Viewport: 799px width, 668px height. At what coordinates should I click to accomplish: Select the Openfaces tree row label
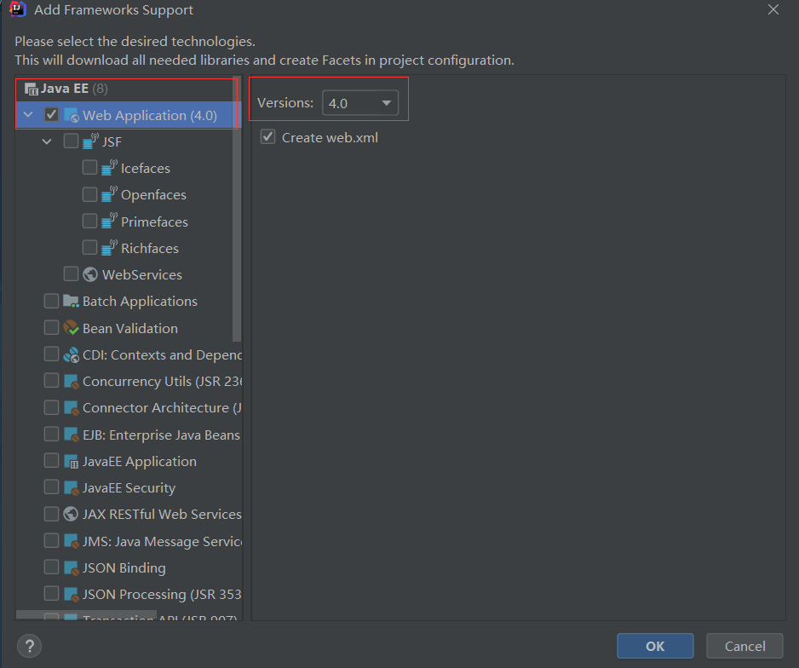coord(153,194)
